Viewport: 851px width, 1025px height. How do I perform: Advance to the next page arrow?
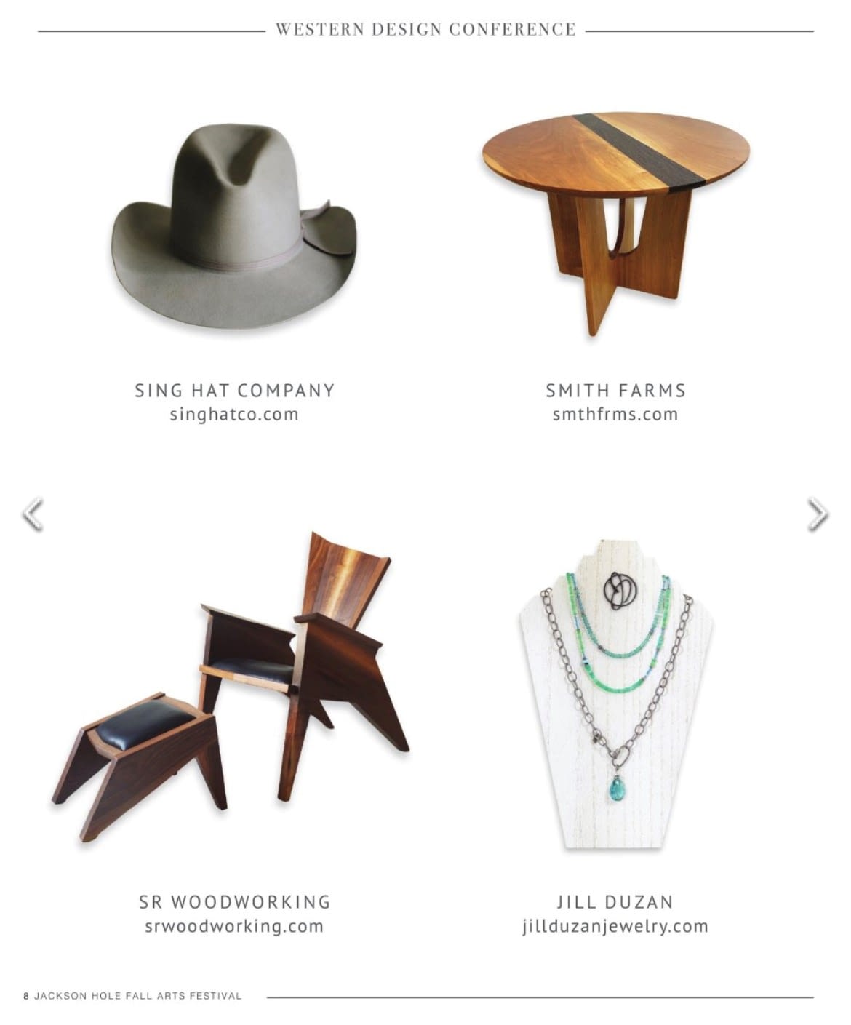coord(818,514)
